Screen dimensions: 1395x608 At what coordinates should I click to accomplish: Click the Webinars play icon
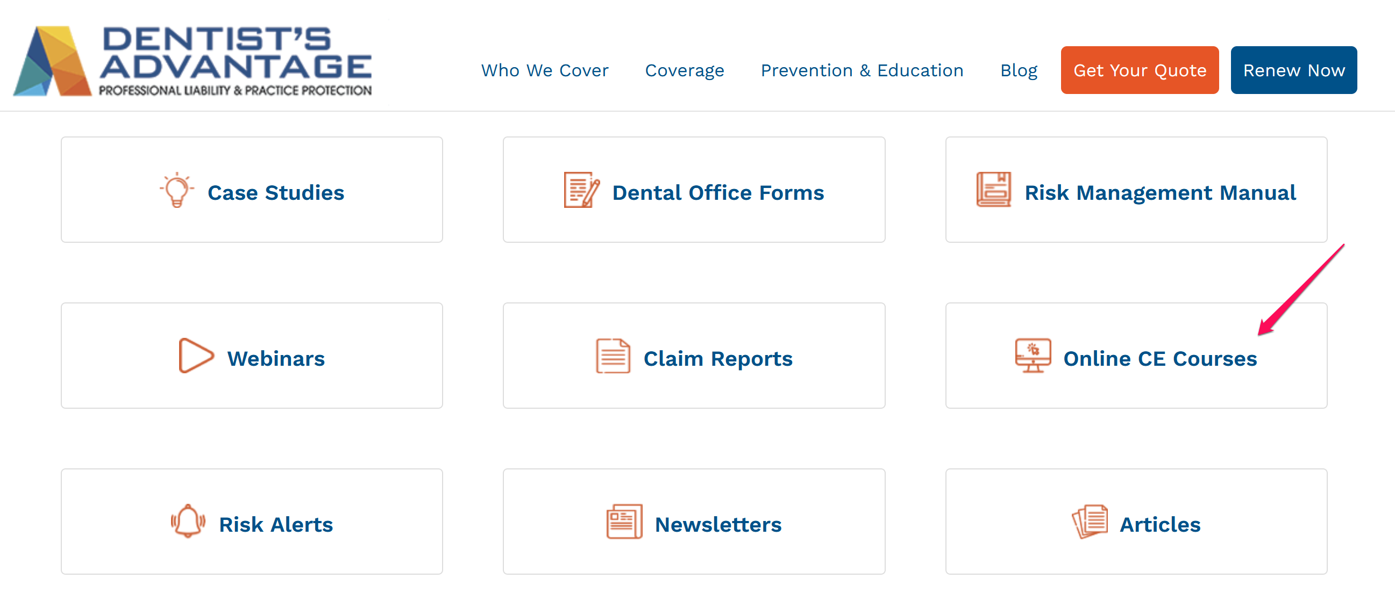coord(196,356)
